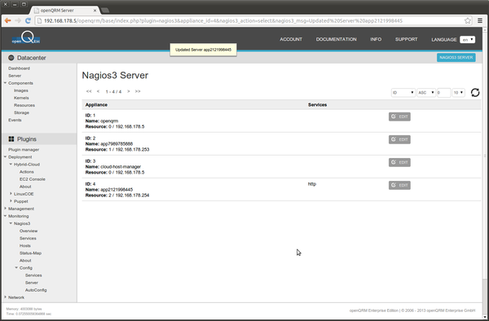The width and height of the screenshot is (489, 321).
Task: Collapse the Hybrid-Cloud tree node
Action: (x=11, y=165)
